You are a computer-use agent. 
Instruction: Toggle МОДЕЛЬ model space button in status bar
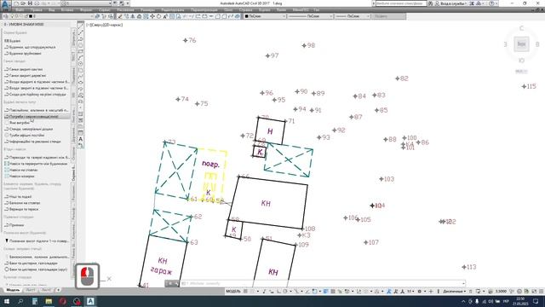[233, 291]
